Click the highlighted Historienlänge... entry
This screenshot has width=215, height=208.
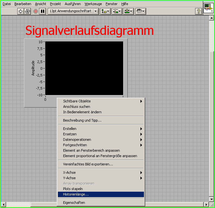coord(101,195)
